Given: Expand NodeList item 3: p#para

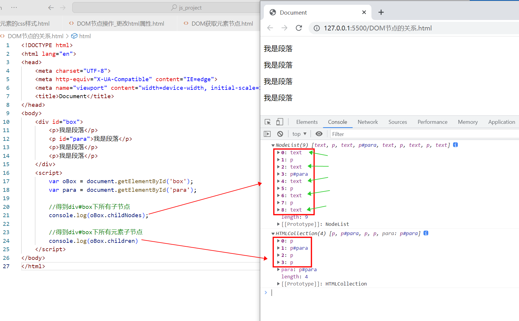Looking at the screenshot, I should coord(278,174).
